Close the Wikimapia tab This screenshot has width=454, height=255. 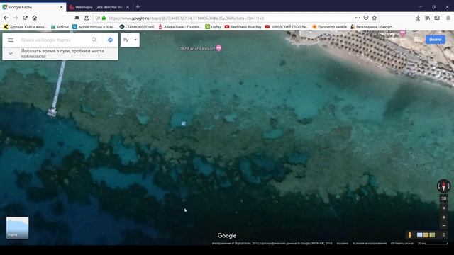[128, 7]
